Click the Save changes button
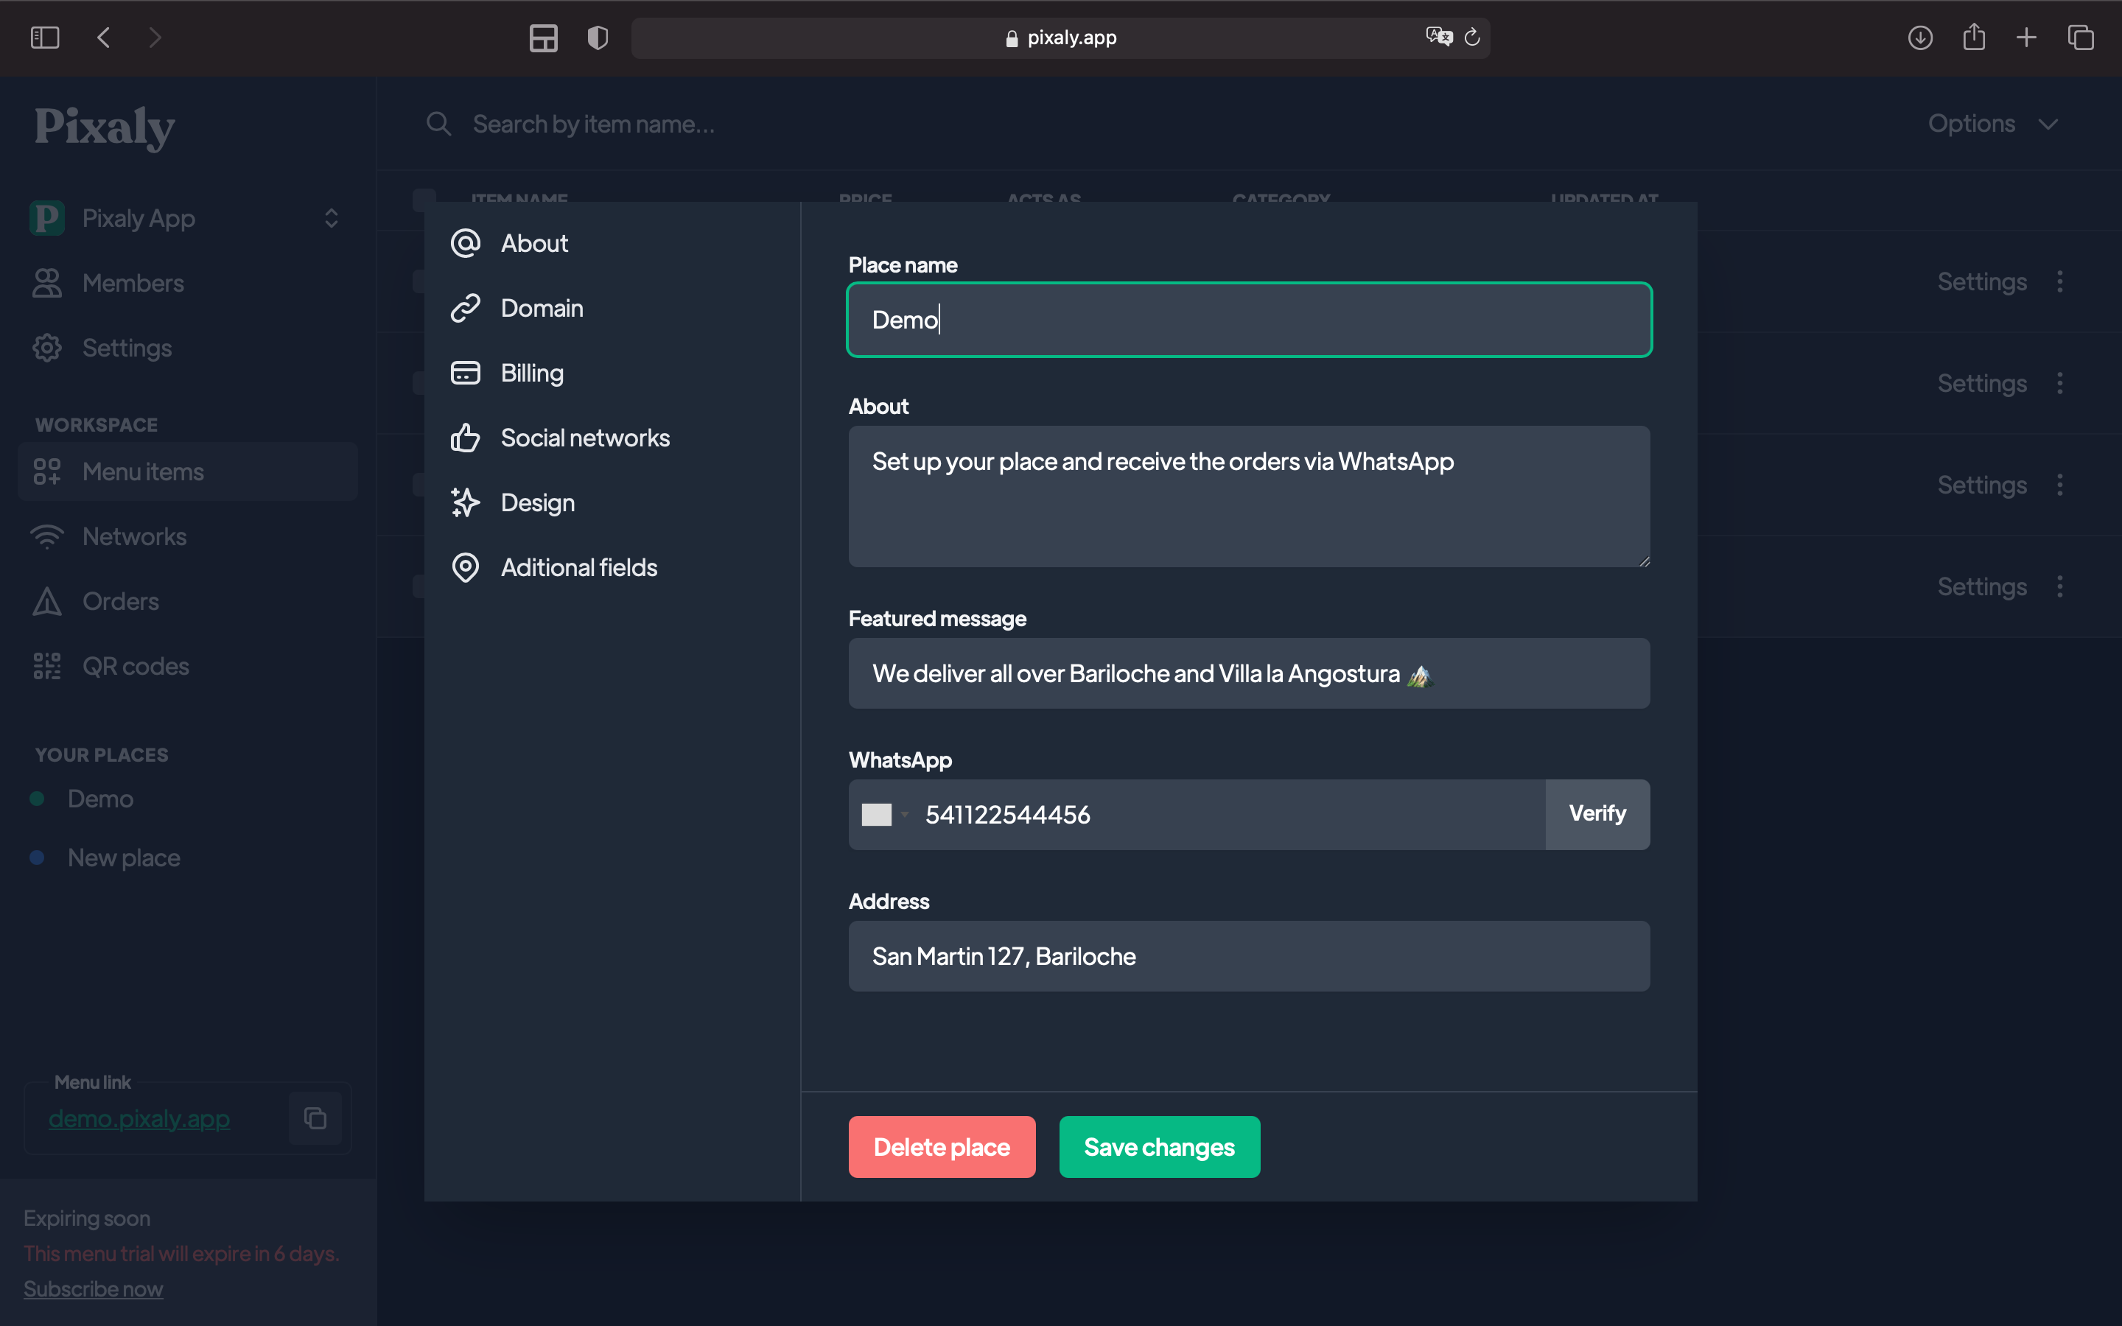Viewport: 2122px width, 1326px height. (1158, 1147)
